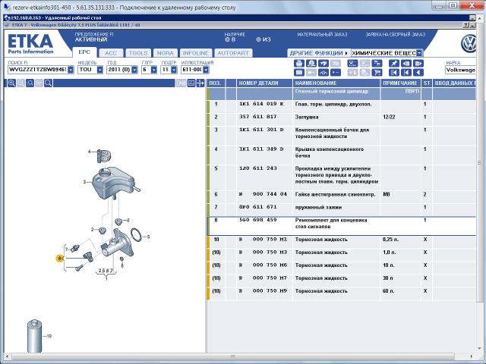Open the ГОД 2011 (B) dropdown

[x=134, y=70]
